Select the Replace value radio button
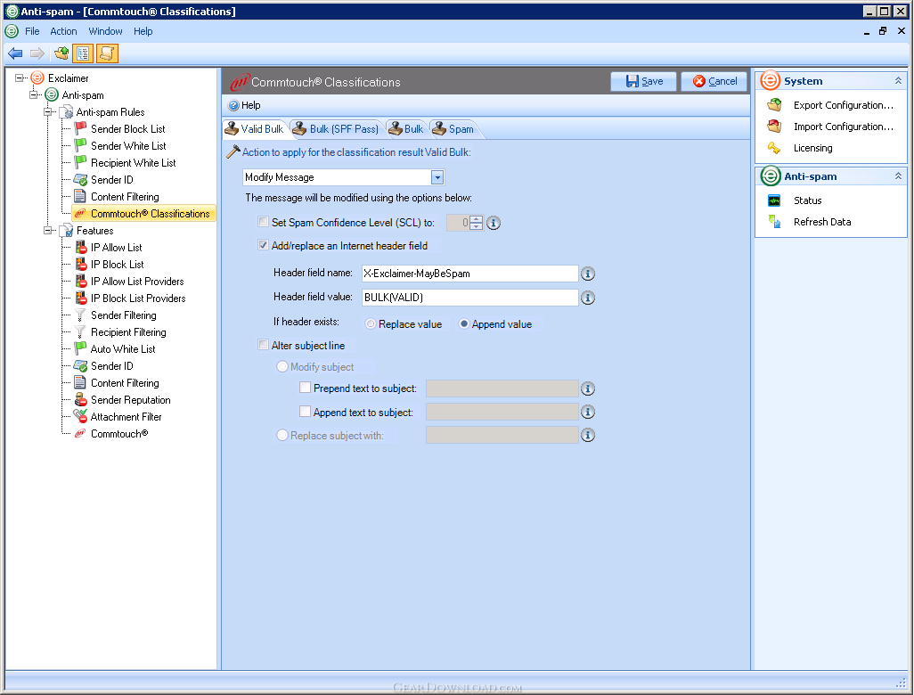The image size is (914, 695). pyautogui.click(x=371, y=323)
